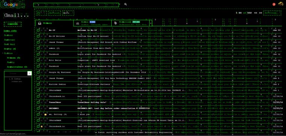Check the Euclids Sekino email row
The width and height of the screenshot is (286, 136).
point(38,84)
